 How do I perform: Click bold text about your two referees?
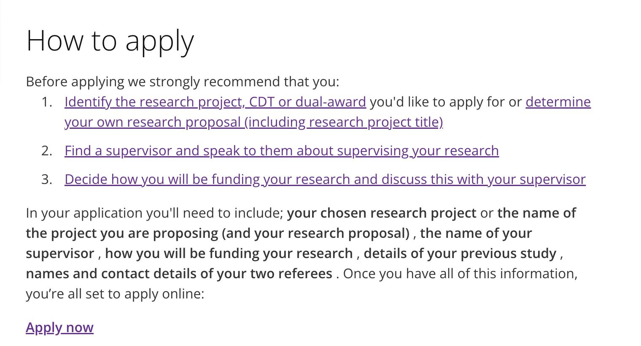(x=179, y=274)
